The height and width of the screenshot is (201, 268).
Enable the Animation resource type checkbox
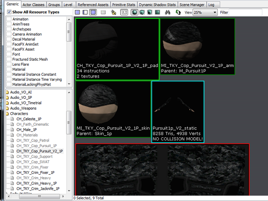click(x=9, y=19)
